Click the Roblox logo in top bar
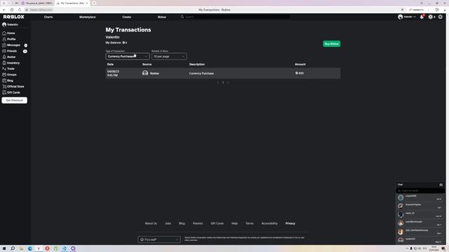 tap(14, 17)
